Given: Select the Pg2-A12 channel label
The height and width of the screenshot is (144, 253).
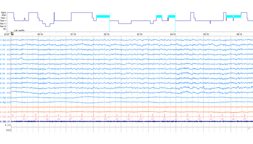Looking at the screenshot, I should point(5,102).
